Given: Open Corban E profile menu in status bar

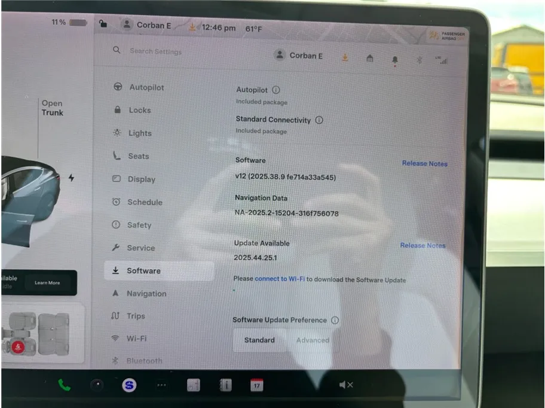Looking at the screenshot, I should pyautogui.click(x=146, y=25).
